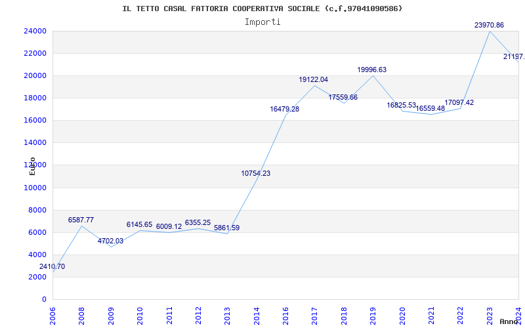
Task: Click the x-axis year 2006
Action: click(x=53, y=316)
